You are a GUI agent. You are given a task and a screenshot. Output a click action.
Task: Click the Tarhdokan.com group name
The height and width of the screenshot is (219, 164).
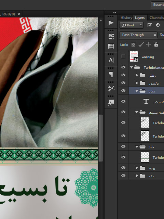click(154, 68)
